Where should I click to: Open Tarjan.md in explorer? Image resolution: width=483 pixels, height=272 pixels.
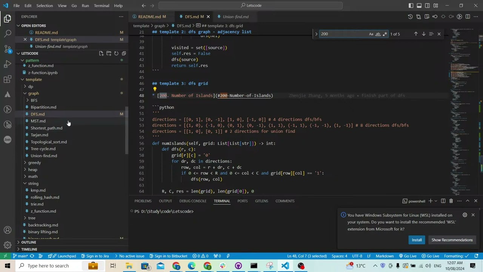39,135
